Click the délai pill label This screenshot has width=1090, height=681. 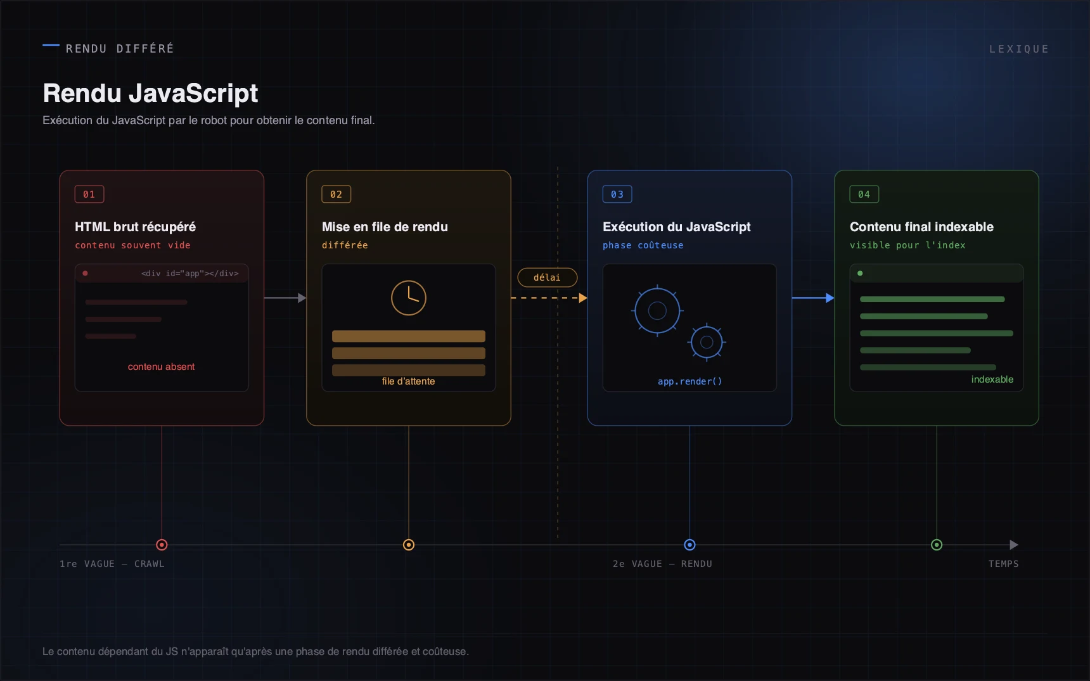[x=548, y=277]
